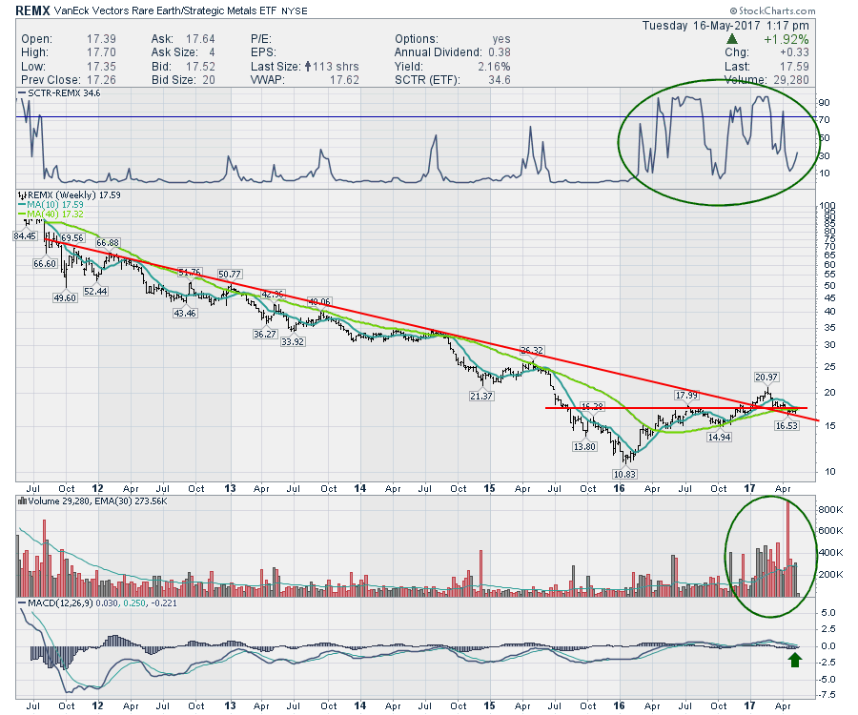The height and width of the screenshot is (715, 858).
Task: Click the VWAP value 17.62
Action: [344, 80]
